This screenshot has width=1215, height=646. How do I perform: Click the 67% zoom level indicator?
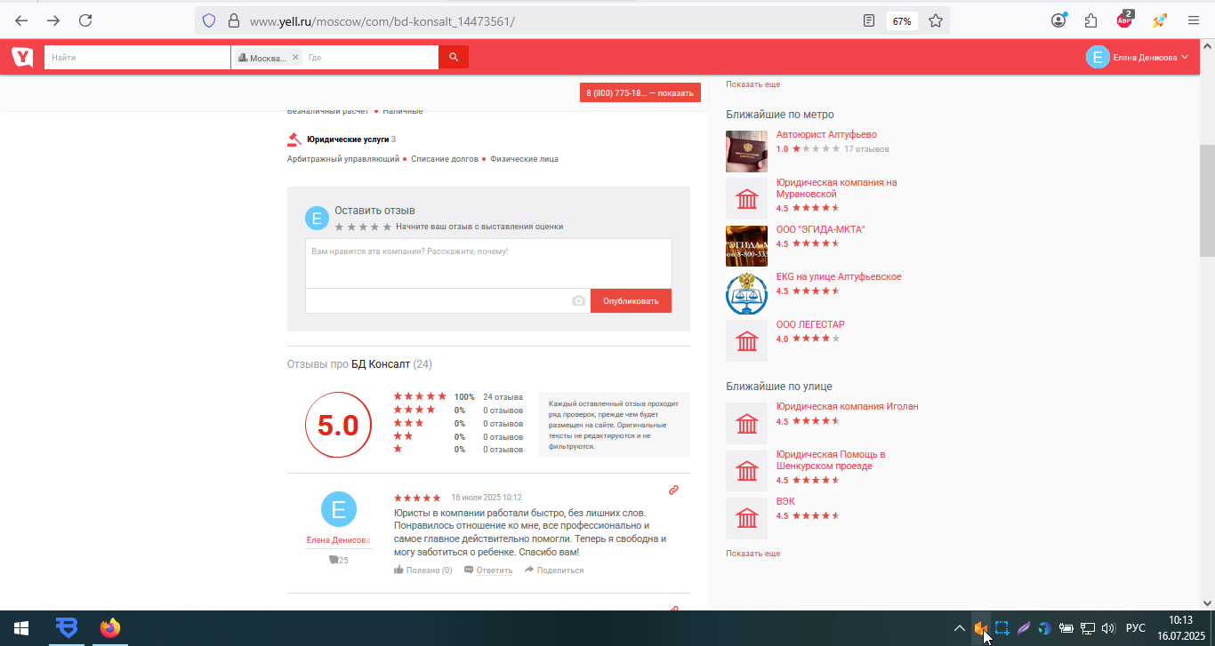click(902, 20)
